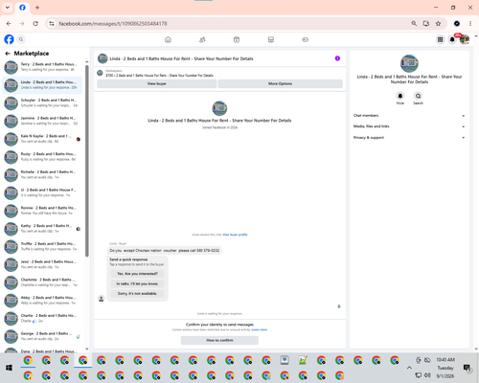Click the View buyer button
The width and height of the screenshot is (479, 383).
(157, 83)
